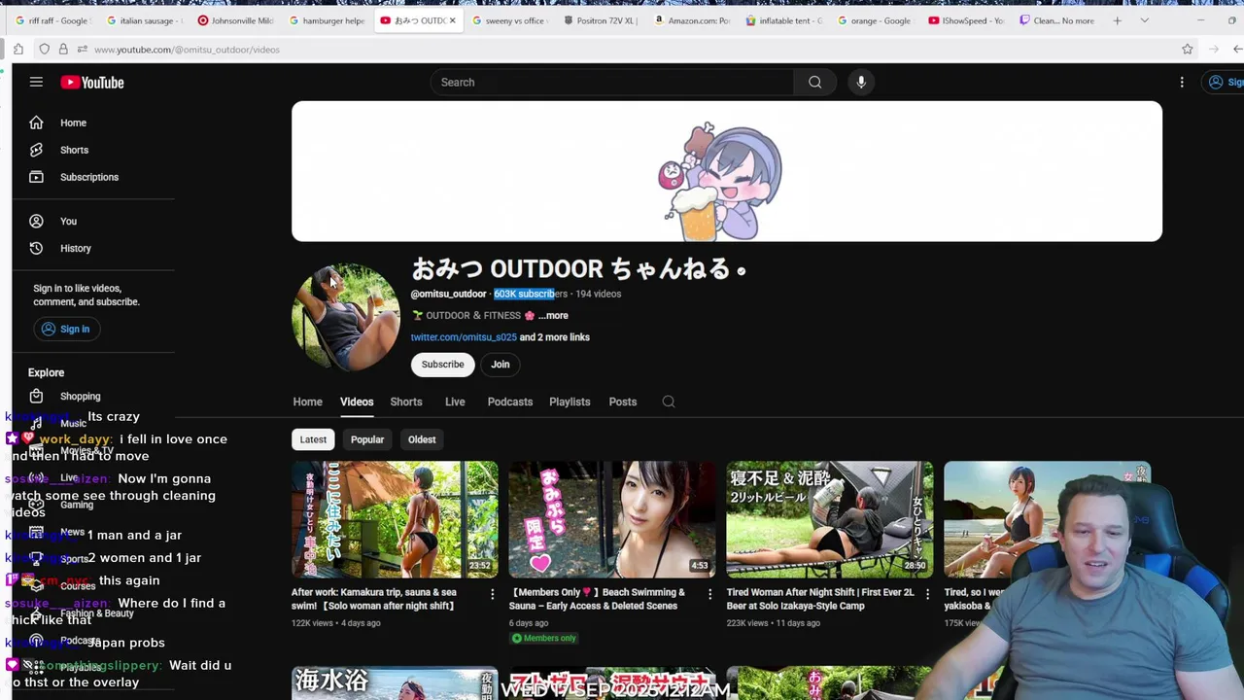
Task: Subscribe to the おみつ OUTDOOR channel
Action: [x=442, y=365]
